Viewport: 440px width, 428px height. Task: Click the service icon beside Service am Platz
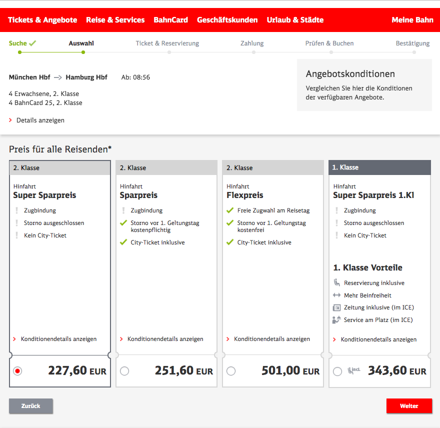[x=336, y=320]
